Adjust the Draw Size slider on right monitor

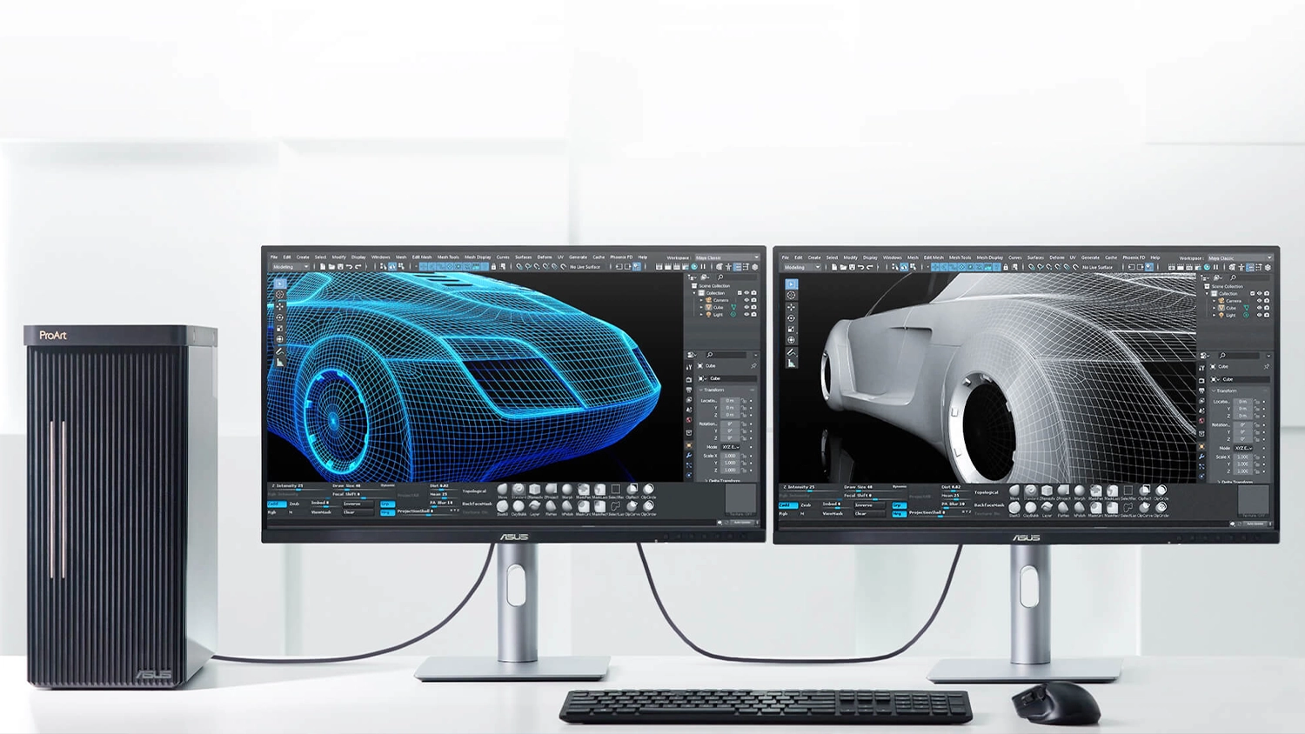875,489
